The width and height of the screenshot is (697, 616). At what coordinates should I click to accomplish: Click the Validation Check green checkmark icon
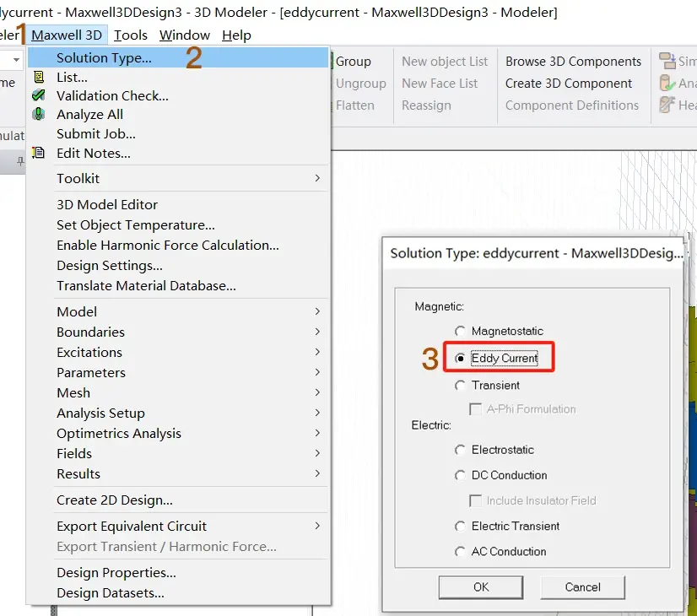tap(39, 95)
